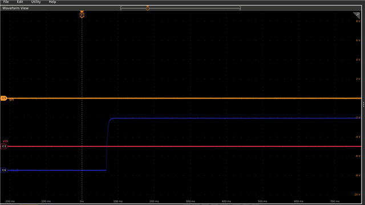Click the zoom overview bar at top
Screen dimensions: 365x205
tap(180, 9)
